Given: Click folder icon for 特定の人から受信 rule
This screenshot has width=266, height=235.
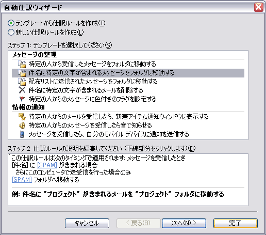Looking at the screenshot, I should 22,64.
